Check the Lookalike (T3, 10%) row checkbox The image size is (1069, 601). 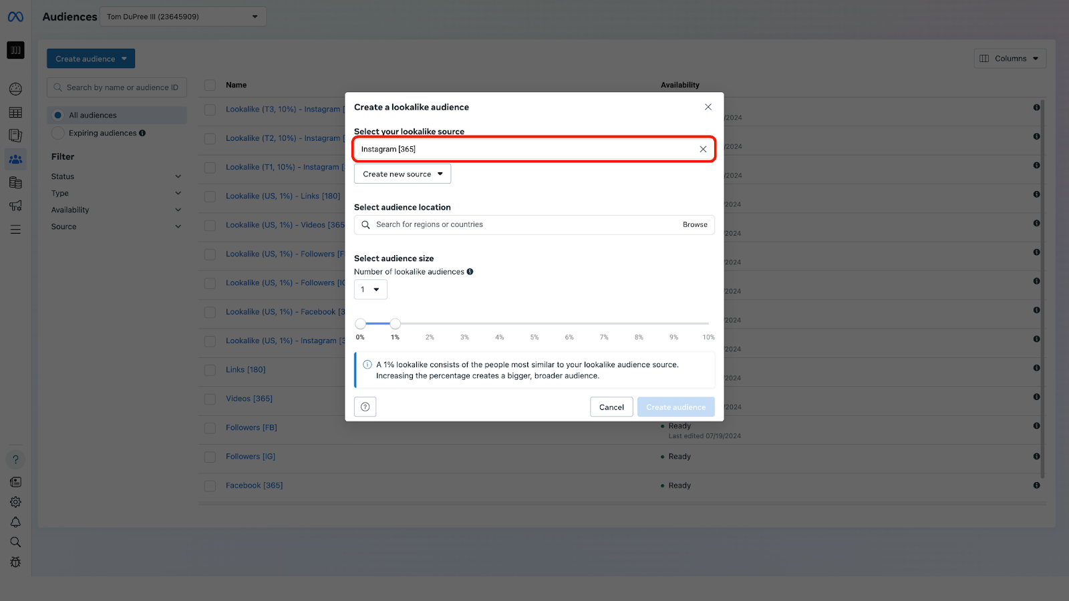click(210, 110)
